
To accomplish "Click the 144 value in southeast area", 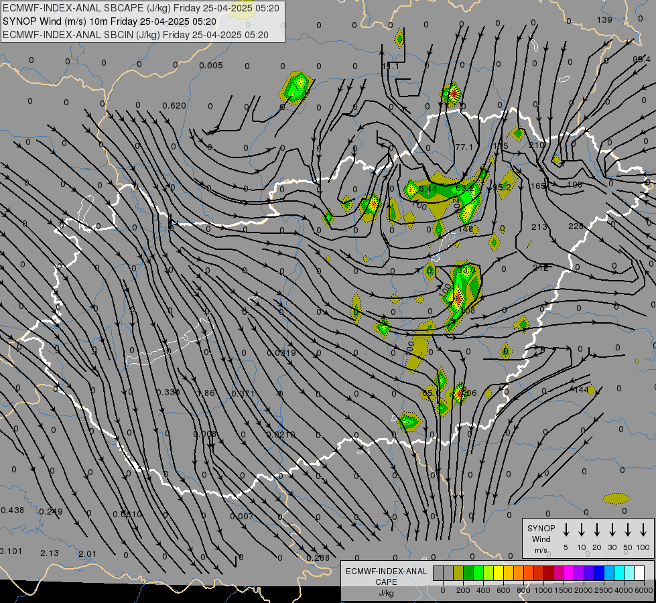I will [582, 390].
